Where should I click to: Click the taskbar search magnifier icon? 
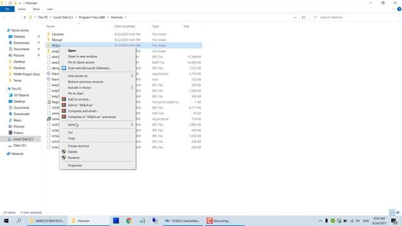tap(19, 220)
